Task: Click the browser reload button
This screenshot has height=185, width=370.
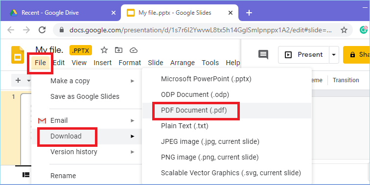Action: tap(42, 30)
